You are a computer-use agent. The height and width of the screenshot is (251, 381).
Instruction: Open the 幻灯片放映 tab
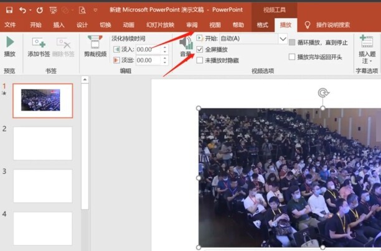click(160, 25)
